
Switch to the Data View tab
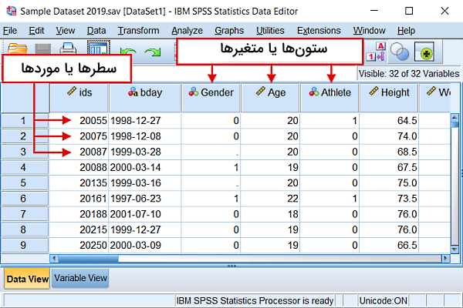coord(27,279)
